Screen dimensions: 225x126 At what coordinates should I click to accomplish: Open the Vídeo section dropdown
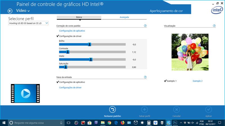(x=23, y=11)
